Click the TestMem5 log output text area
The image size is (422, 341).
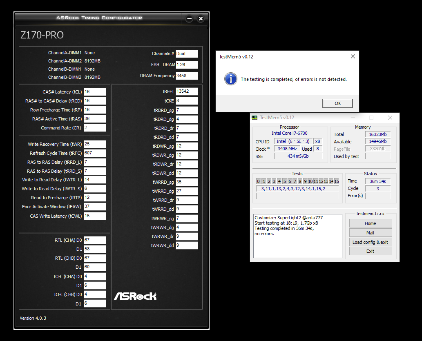298,236
